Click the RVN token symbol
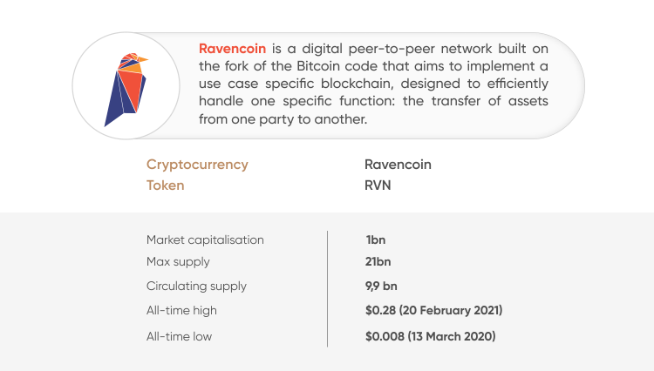Viewport: 654px width, 371px height. click(x=378, y=185)
